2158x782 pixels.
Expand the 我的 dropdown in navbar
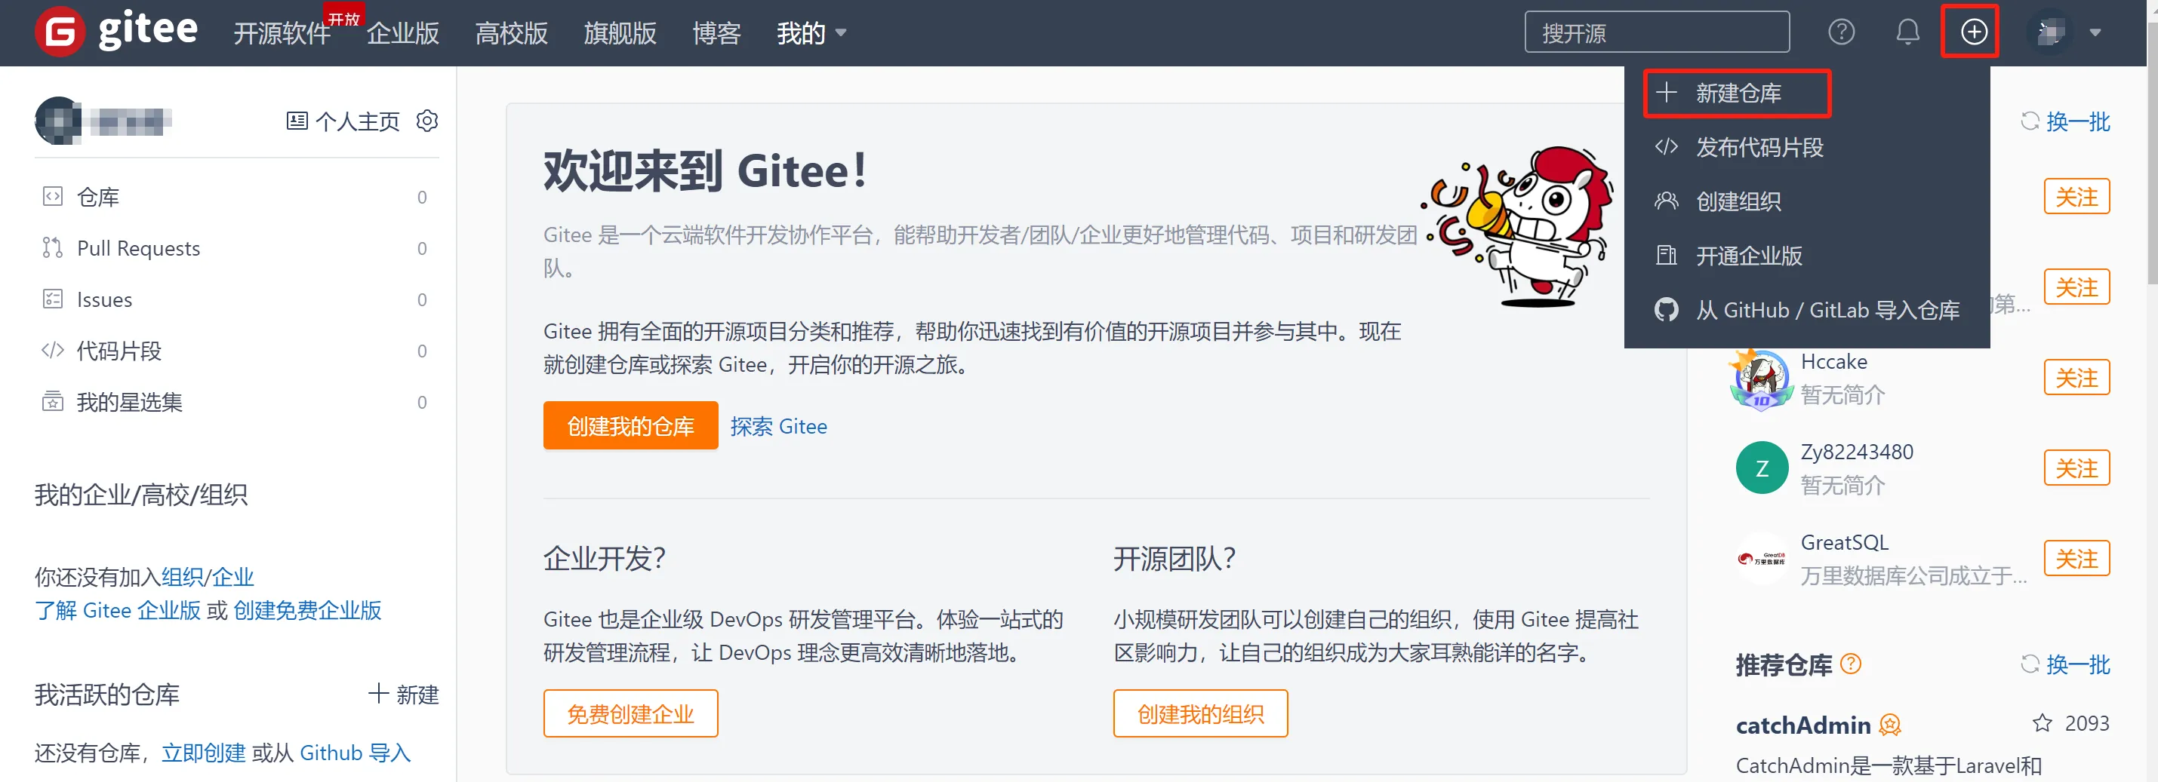pyautogui.click(x=811, y=33)
